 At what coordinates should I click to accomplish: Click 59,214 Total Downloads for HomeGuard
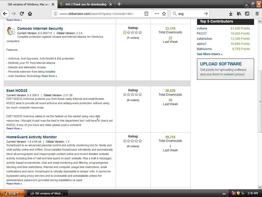point(170,139)
